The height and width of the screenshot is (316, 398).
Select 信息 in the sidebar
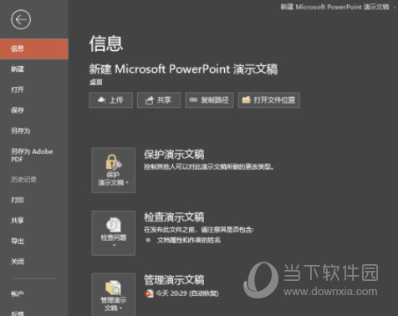[x=34, y=48]
